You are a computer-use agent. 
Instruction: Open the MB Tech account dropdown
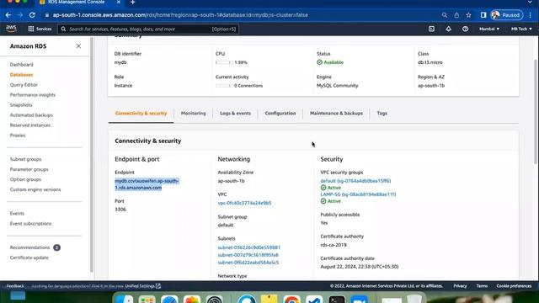pyautogui.click(x=521, y=29)
